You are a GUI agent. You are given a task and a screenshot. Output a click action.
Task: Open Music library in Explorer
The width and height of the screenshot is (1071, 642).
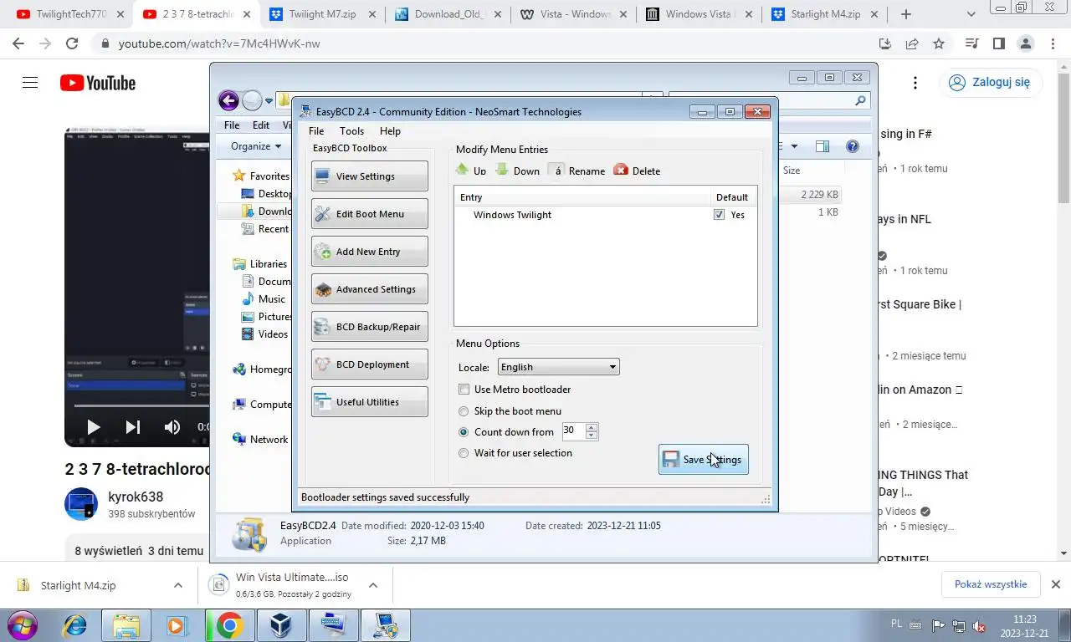[271, 299]
